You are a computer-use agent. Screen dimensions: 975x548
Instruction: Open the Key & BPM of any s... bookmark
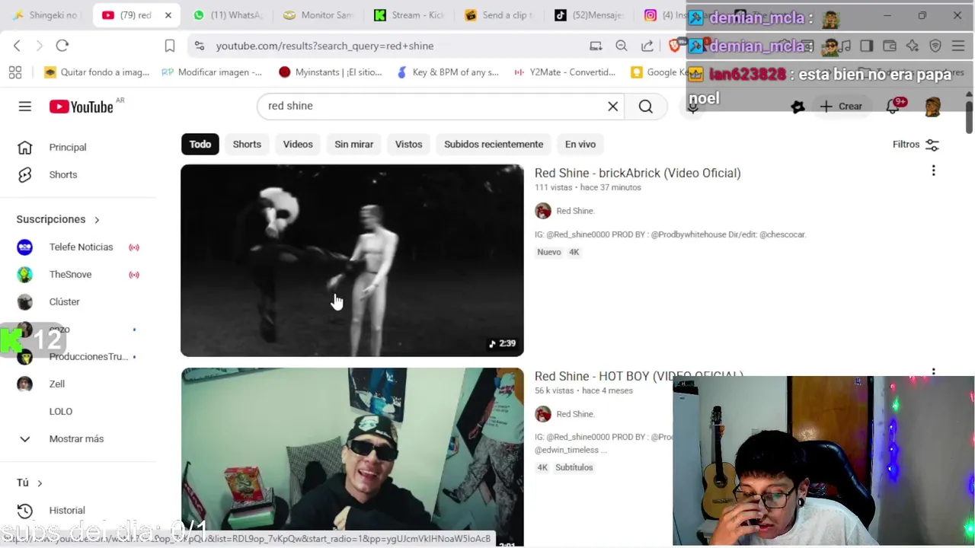click(x=448, y=72)
